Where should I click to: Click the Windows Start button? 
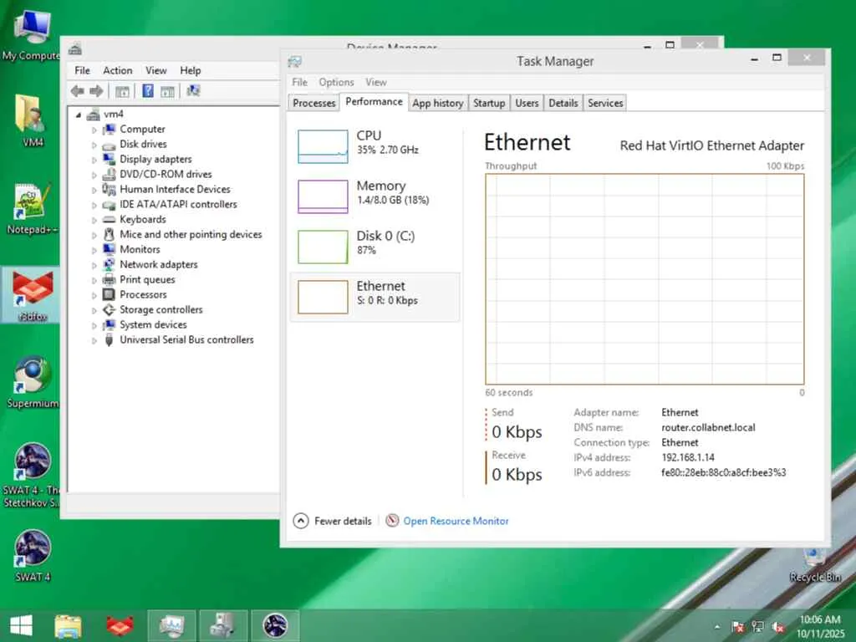[21, 625]
